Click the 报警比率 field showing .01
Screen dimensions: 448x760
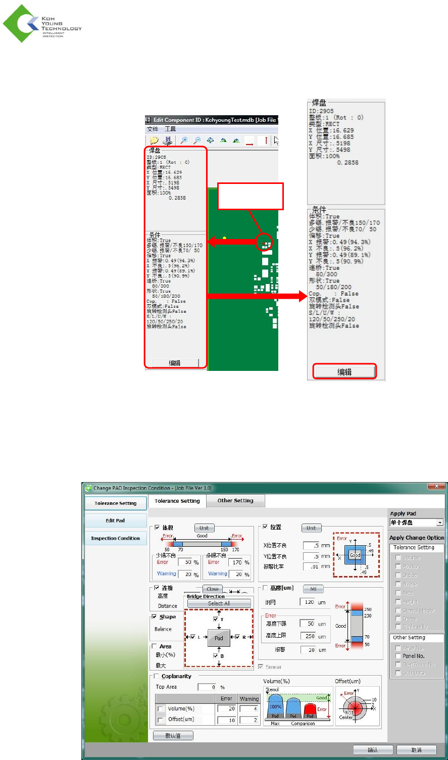tap(311, 566)
